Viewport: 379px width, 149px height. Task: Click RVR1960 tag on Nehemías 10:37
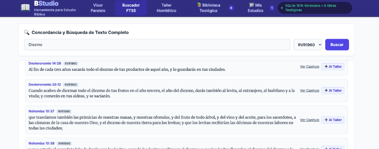[64, 111]
